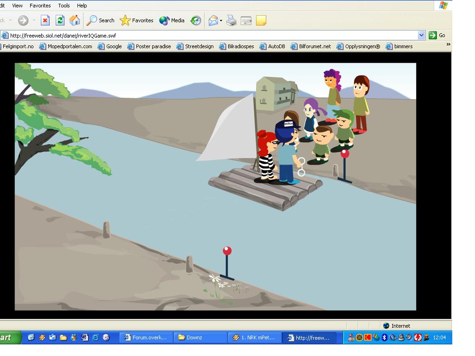Click the Print icon

coord(231,20)
